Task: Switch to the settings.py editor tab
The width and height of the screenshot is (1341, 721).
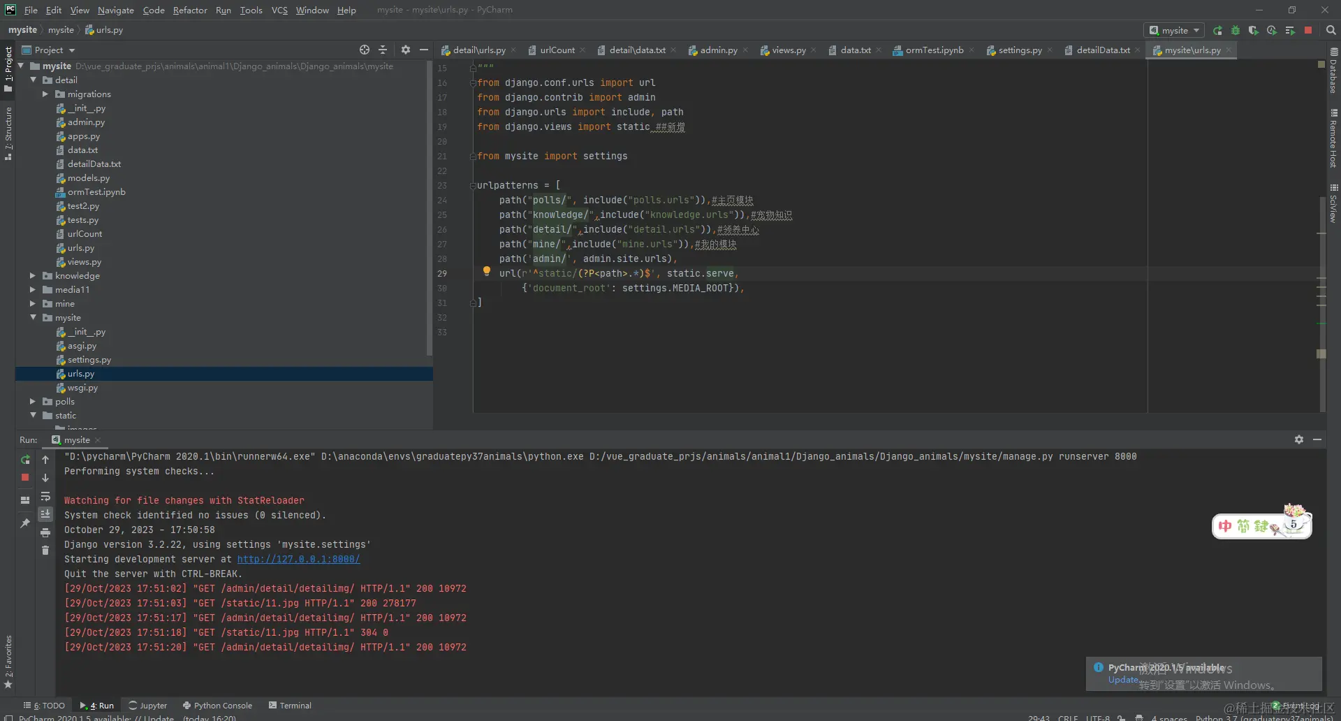Action: click(1019, 50)
